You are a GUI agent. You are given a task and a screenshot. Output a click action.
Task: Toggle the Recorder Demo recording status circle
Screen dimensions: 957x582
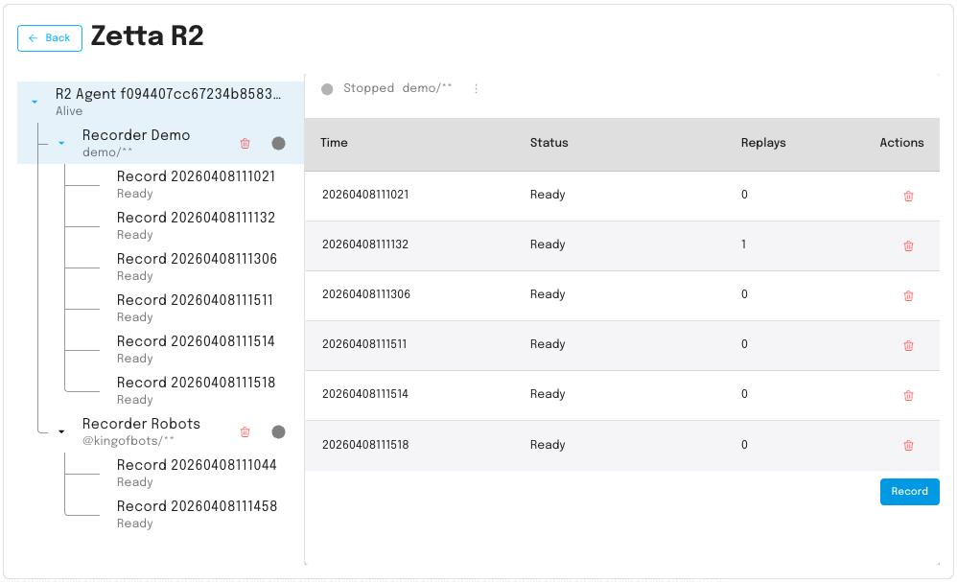(x=278, y=144)
